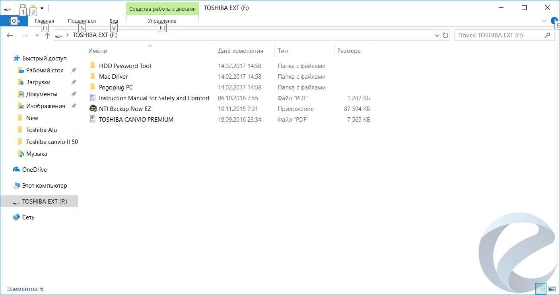560x295 pixels.
Task: Go up one level with up arrow
Action: (47, 35)
